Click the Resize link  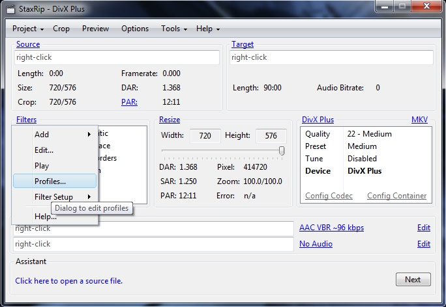click(x=170, y=120)
